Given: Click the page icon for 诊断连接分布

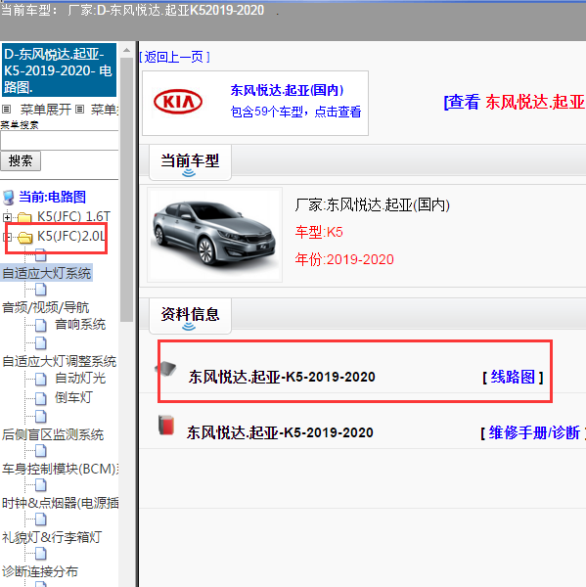Looking at the screenshot, I should [x=41, y=553].
